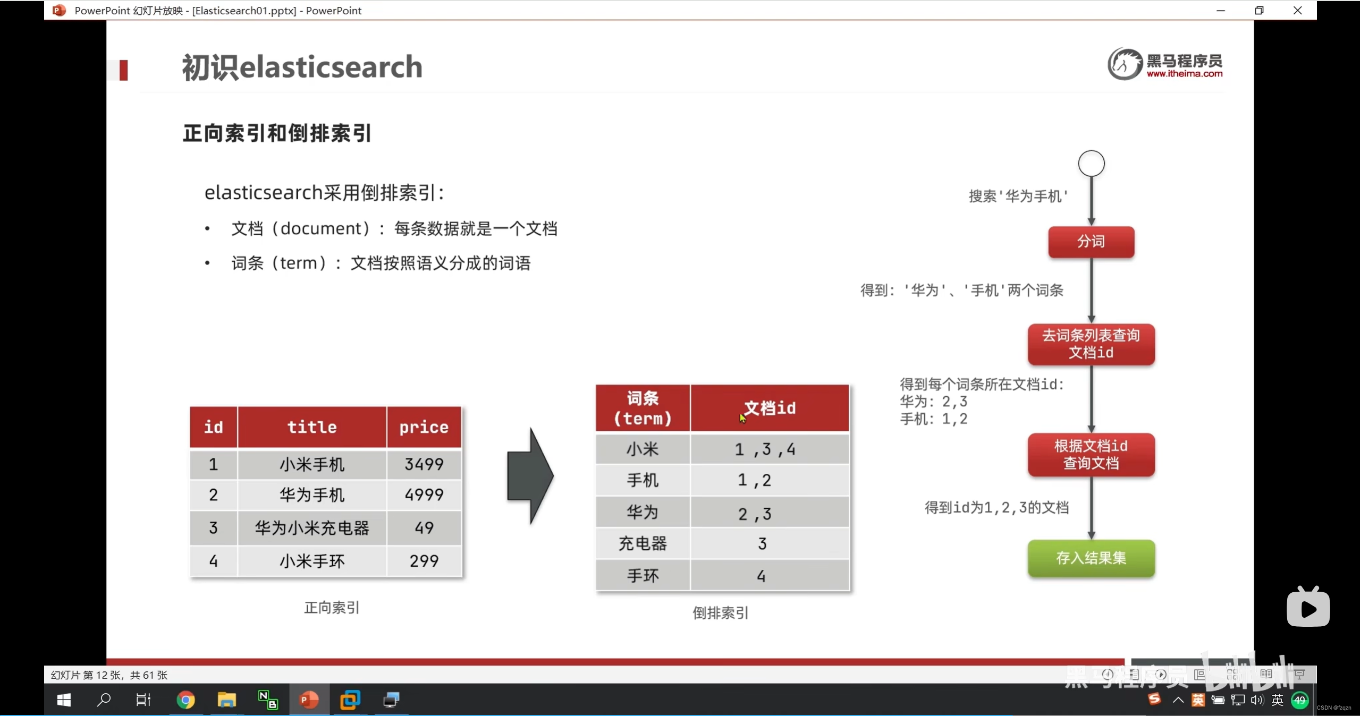Click the large dark arrow between tables
The image size is (1360, 716).
pos(530,475)
